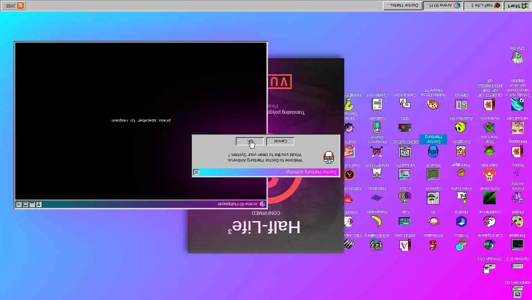Open the Storage (A:) drive icon
The image size is (532, 300).
coord(489,268)
